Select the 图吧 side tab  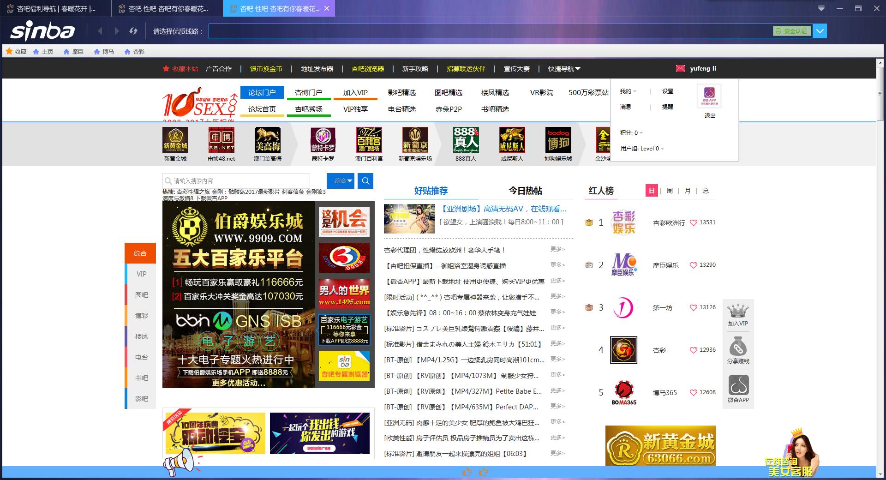[140, 294]
